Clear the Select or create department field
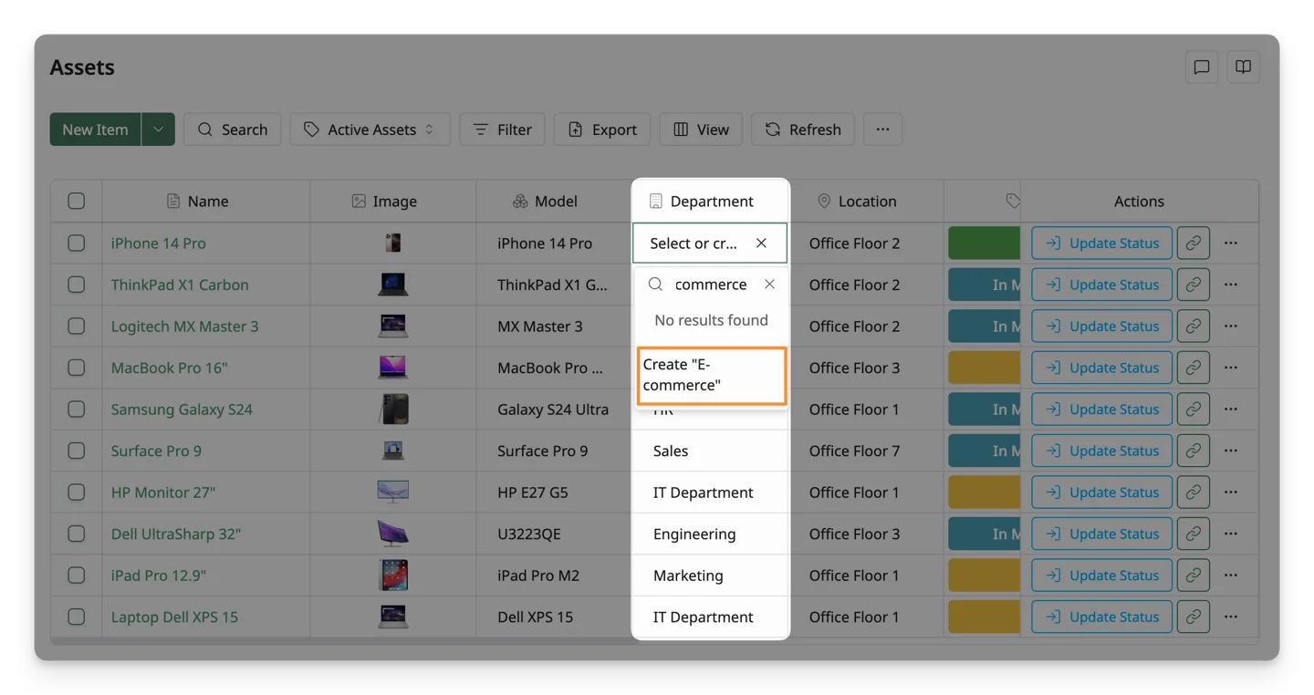This screenshot has height=695, width=1314. tap(761, 244)
